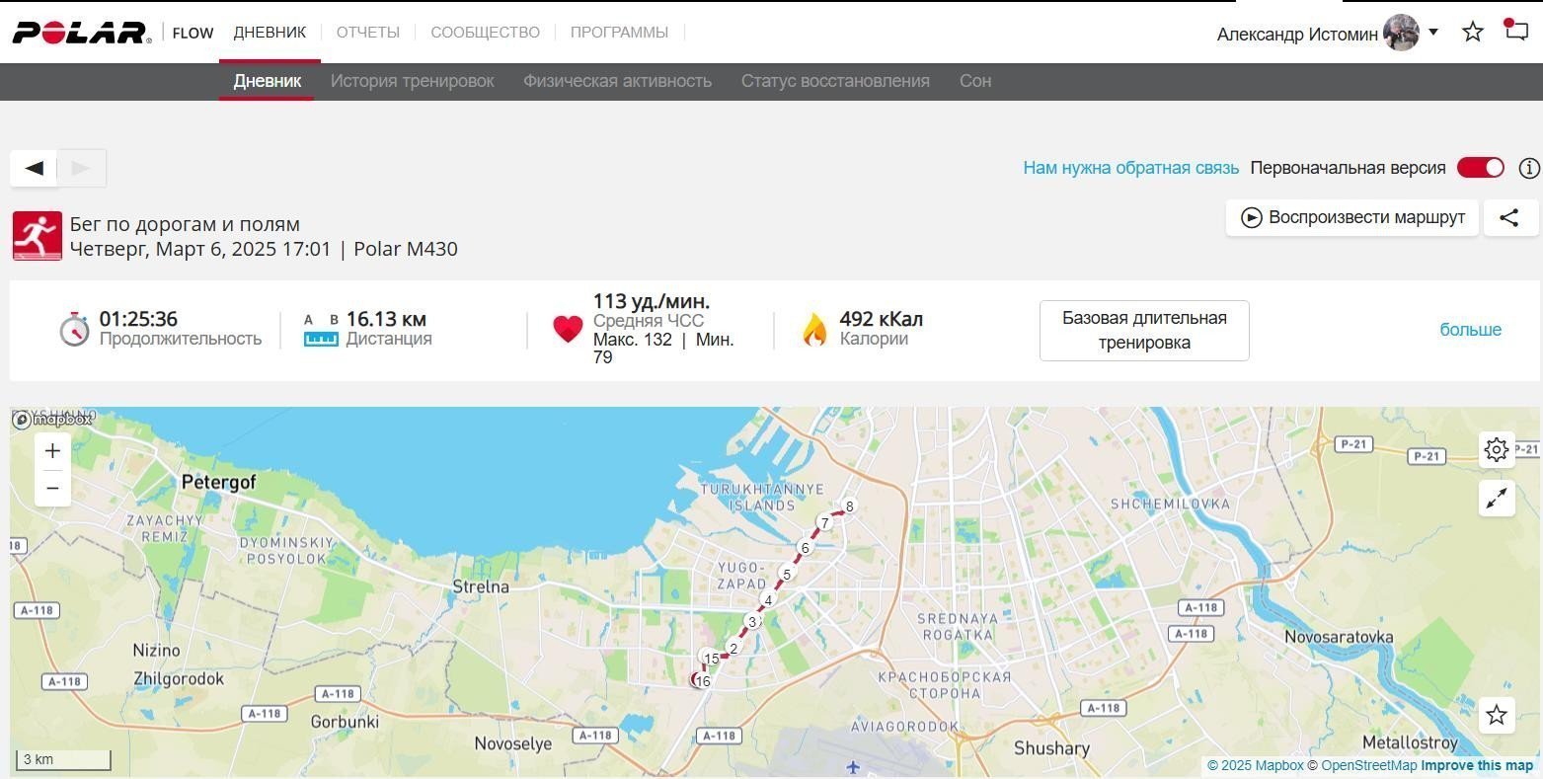1543x779 pixels.
Task: Open ПРОГРАММЫ main menu item
Action: pyautogui.click(x=619, y=32)
